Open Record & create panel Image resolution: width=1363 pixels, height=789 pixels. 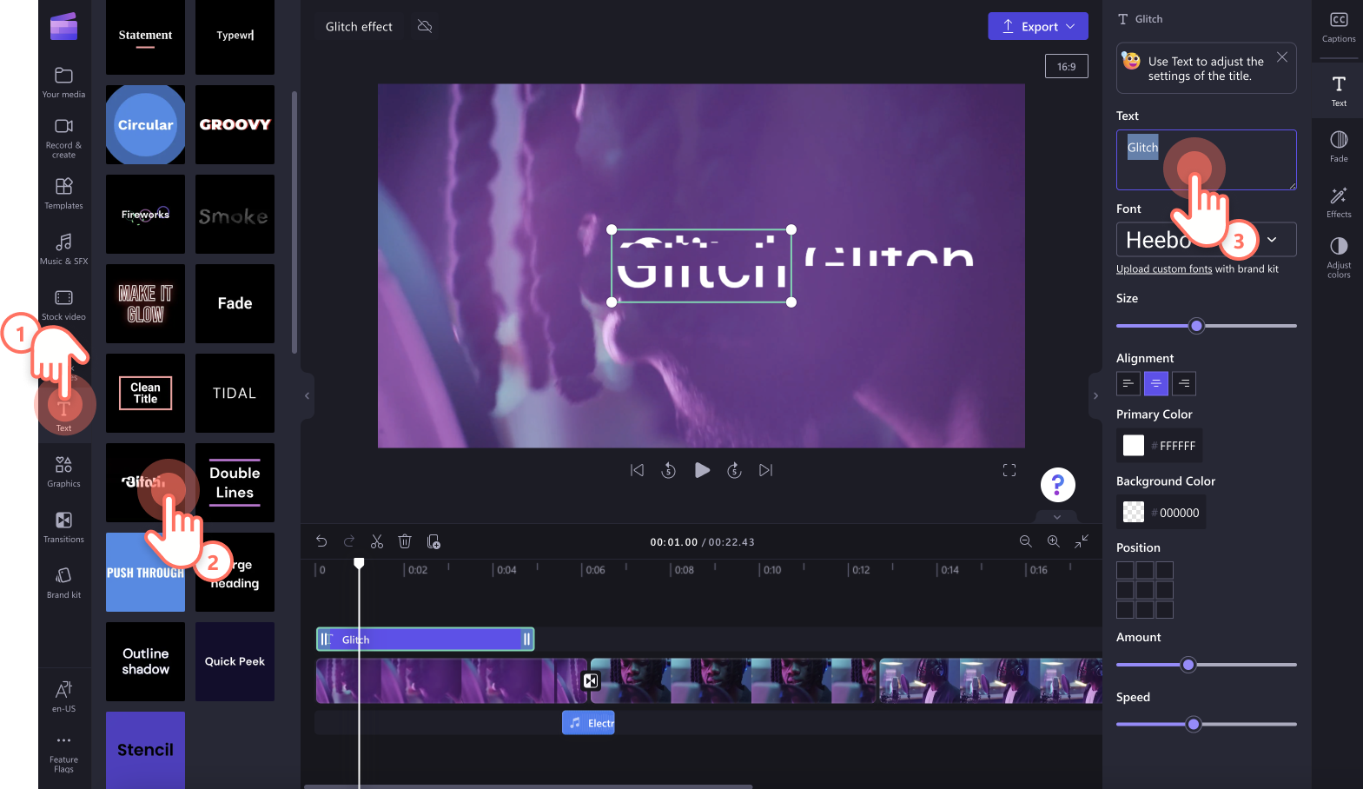click(x=63, y=138)
